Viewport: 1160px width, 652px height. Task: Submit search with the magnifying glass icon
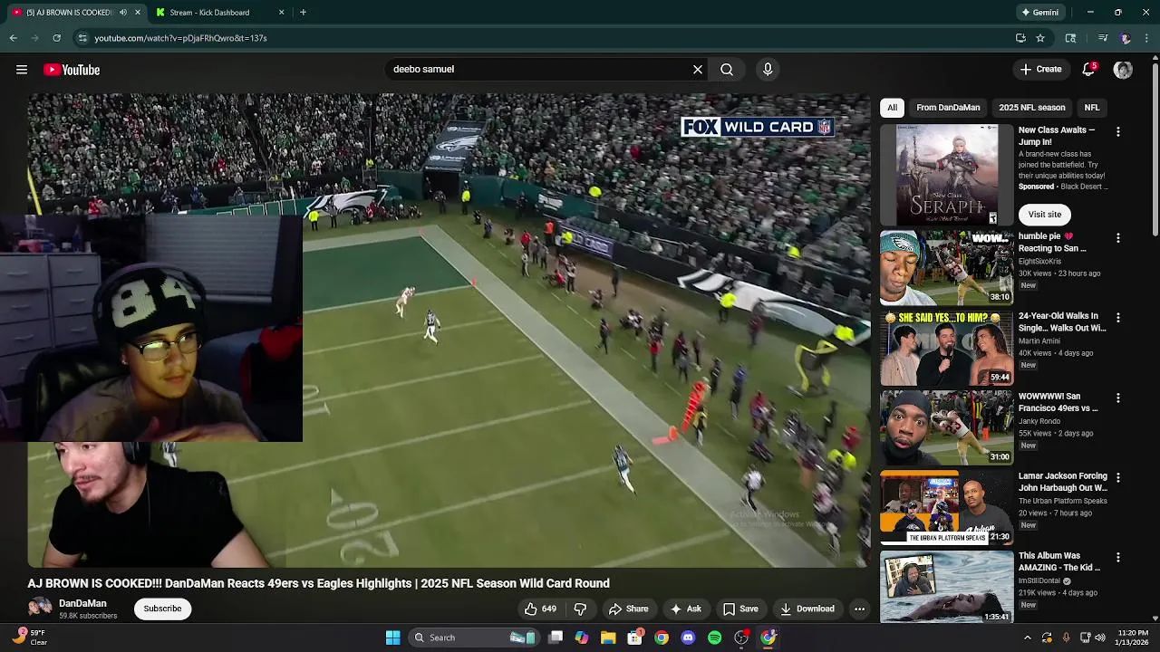(727, 69)
